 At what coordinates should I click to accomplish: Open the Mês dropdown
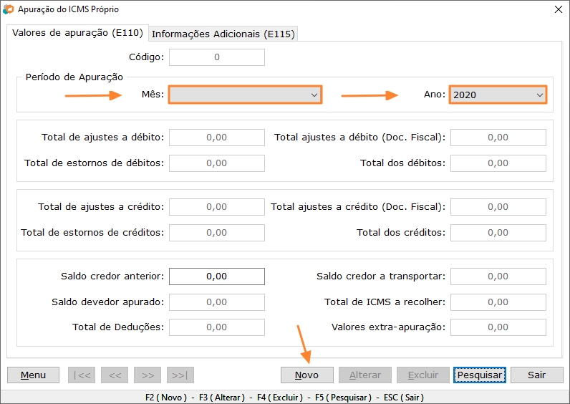tap(245, 95)
